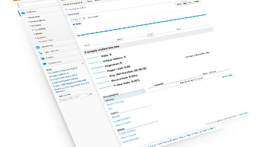Select the Overview tab above the chart

coord(73,15)
